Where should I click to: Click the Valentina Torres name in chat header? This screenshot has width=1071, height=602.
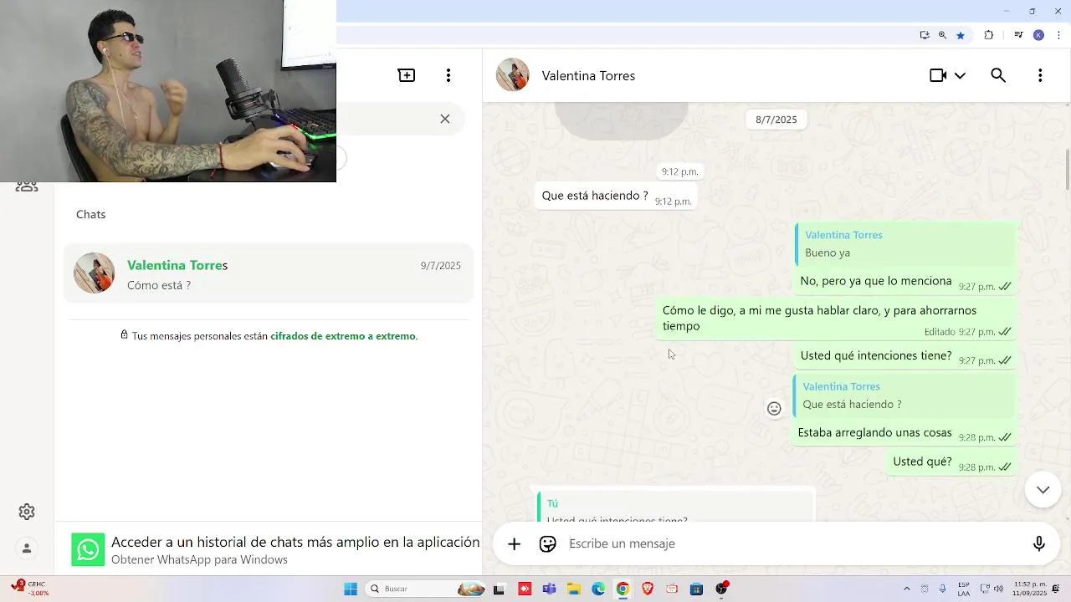pos(588,75)
